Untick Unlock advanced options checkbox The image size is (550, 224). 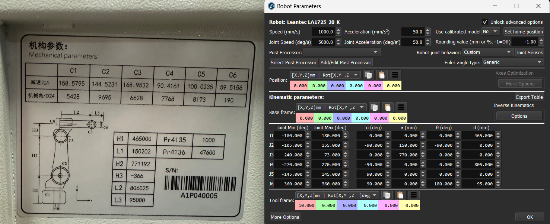point(485,22)
